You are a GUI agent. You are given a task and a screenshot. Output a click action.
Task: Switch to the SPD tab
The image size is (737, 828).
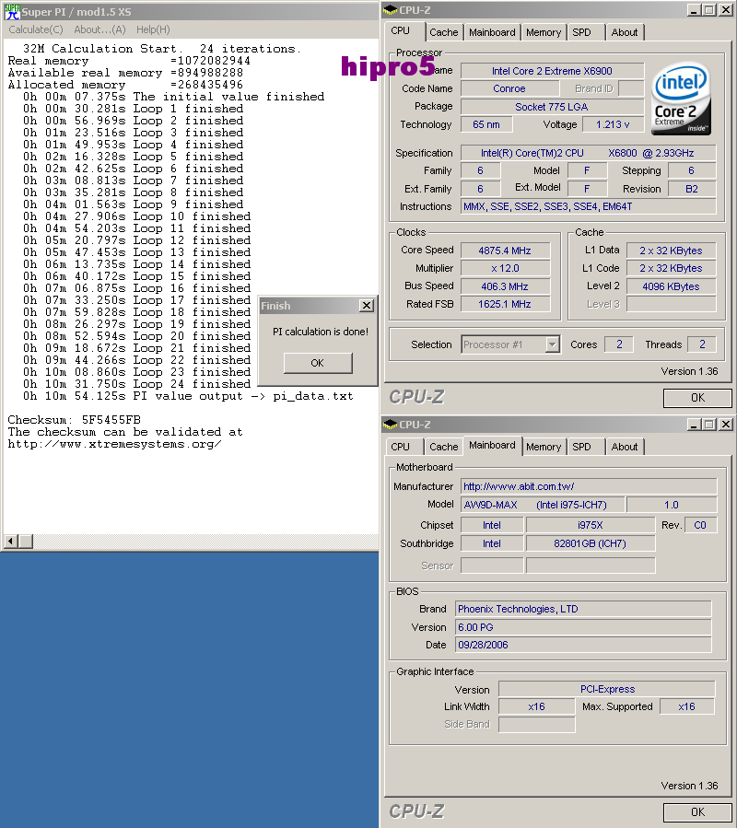[584, 32]
